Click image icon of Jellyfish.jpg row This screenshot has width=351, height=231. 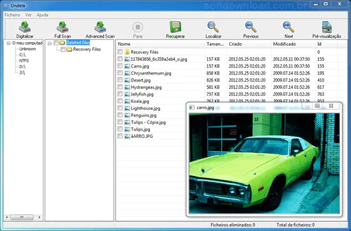[x=127, y=94]
